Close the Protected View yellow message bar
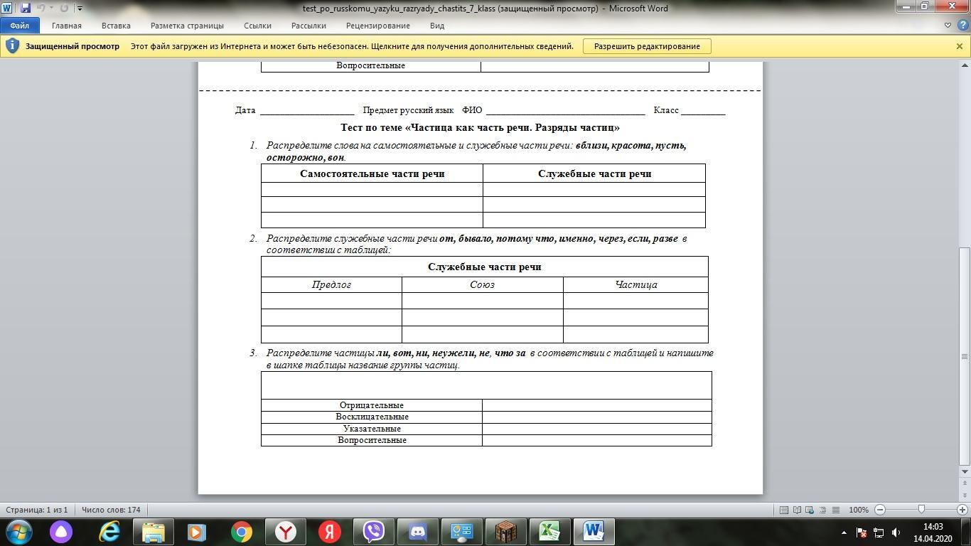 (959, 46)
